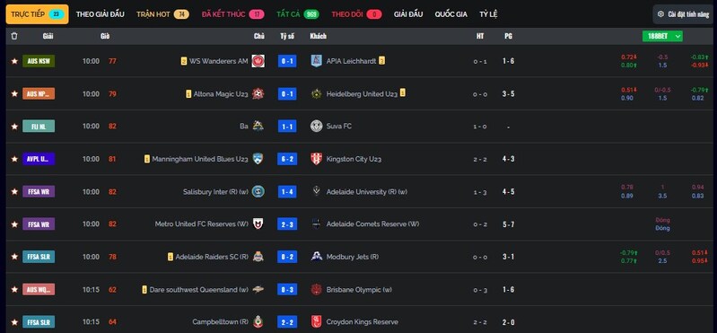Screen dimensions: 717x333
Task: Expand the 188BET bookmaker dropdown
Action: [662, 36]
